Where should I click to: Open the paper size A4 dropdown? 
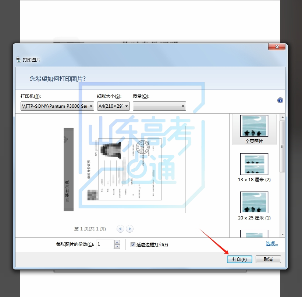[x=113, y=106]
